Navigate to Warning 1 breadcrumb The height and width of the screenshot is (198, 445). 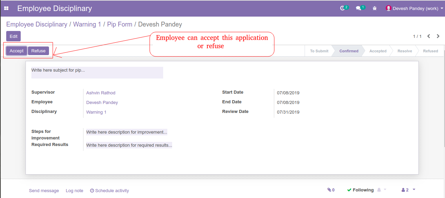(87, 24)
